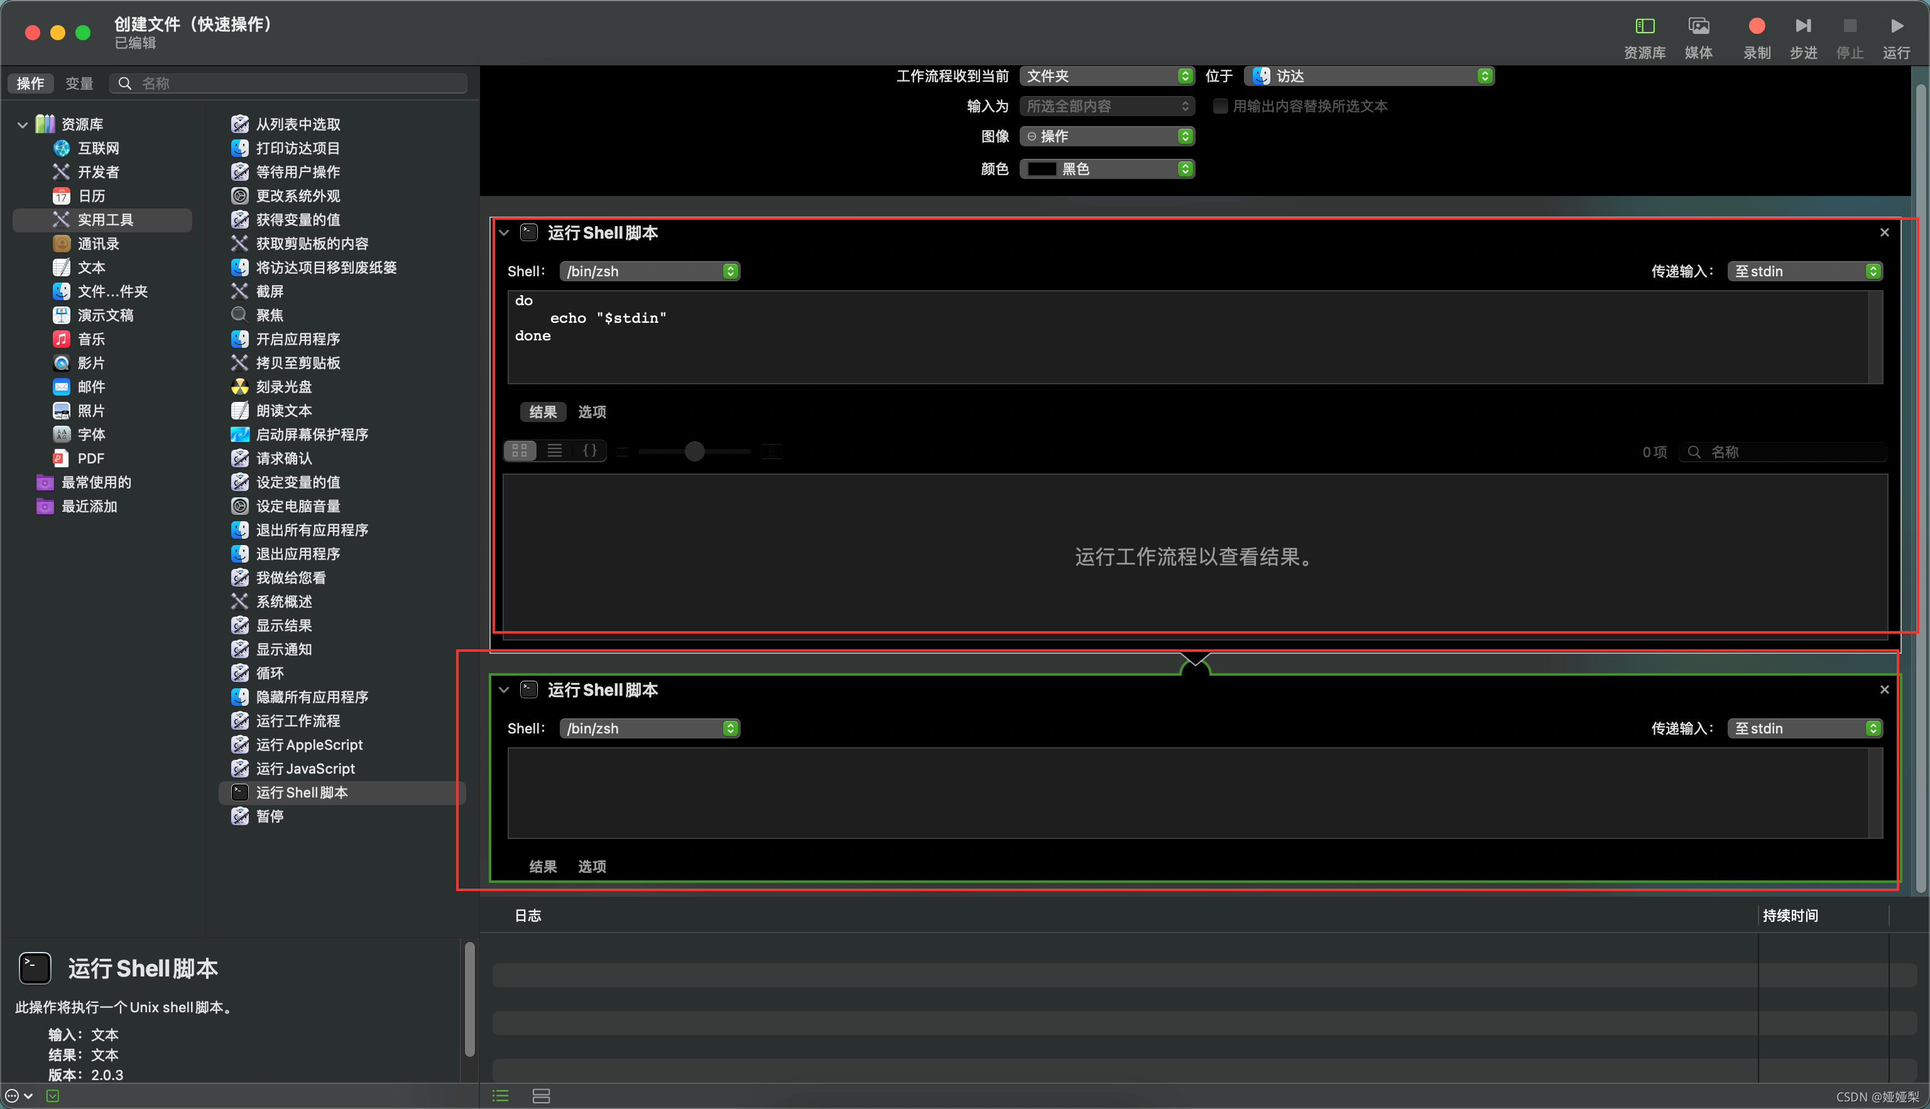Switch to split view icon at bottom
The width and height of the screenshot is (1930, 1109).
point(541,1096)
